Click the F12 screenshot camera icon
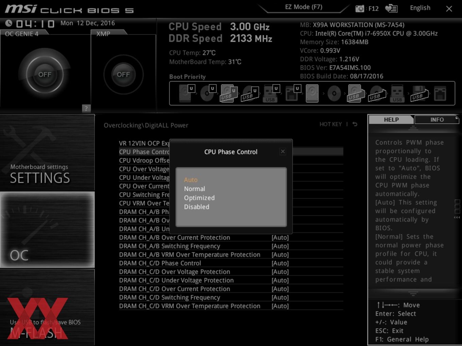 click(360, 8)
